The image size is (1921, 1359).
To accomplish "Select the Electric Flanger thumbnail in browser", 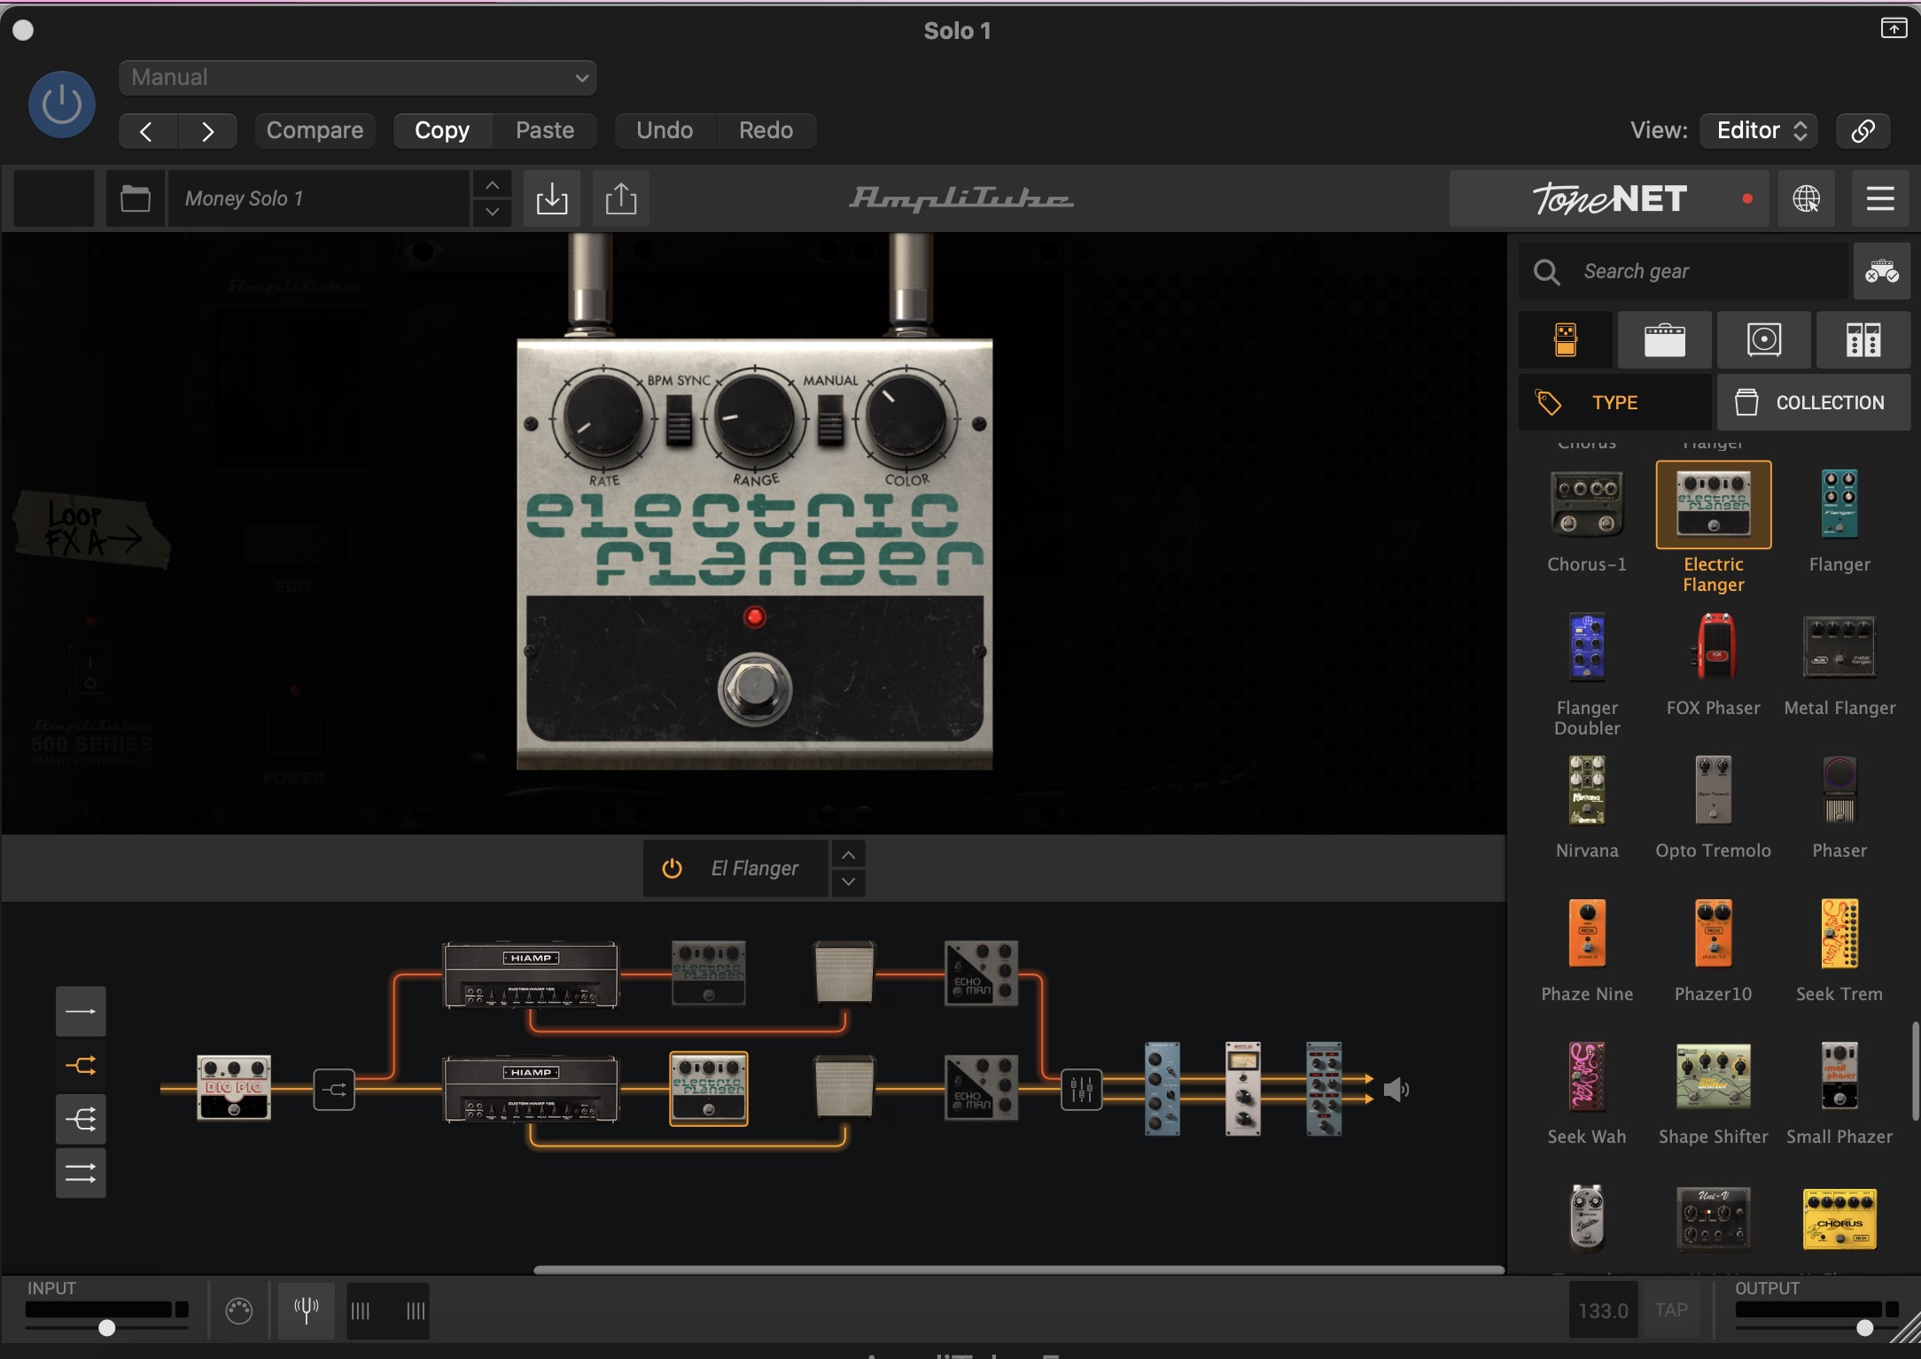I will (x=1714, y=505).
